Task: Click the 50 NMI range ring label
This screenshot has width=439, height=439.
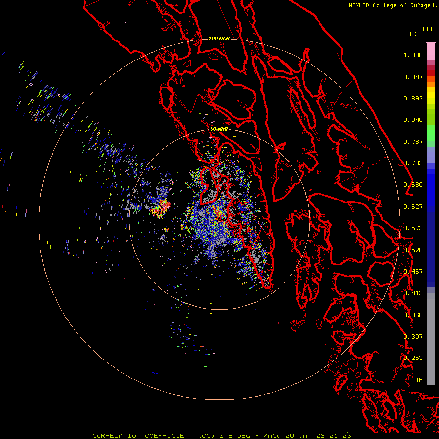Action: (219, 129)
